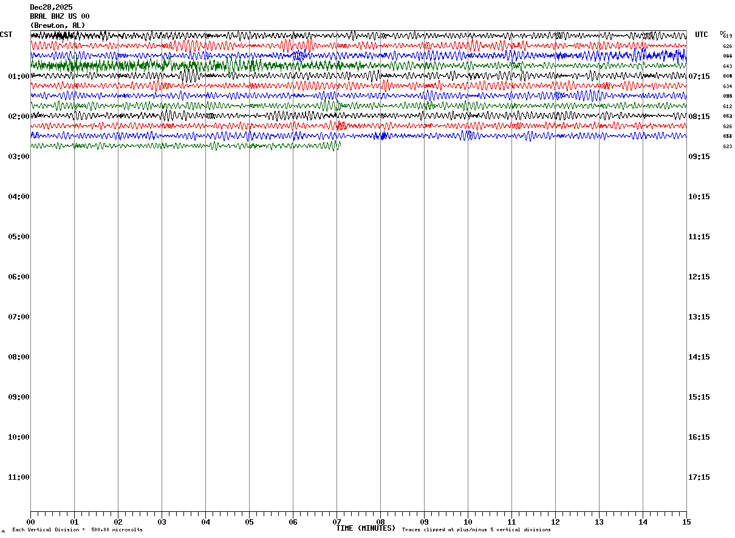Click the Dec28,2025 date label

[x=51, y=7]
